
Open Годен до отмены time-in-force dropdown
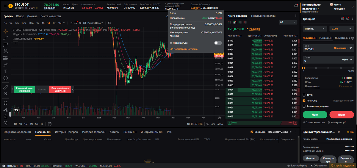pos(343,101)
